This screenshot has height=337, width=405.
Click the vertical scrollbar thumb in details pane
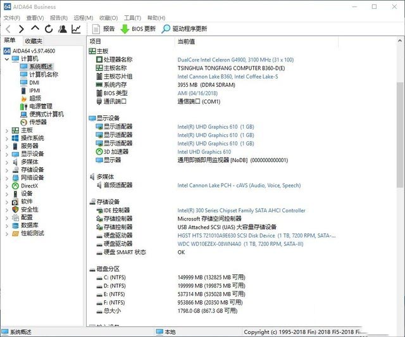(x=400, y=134)
